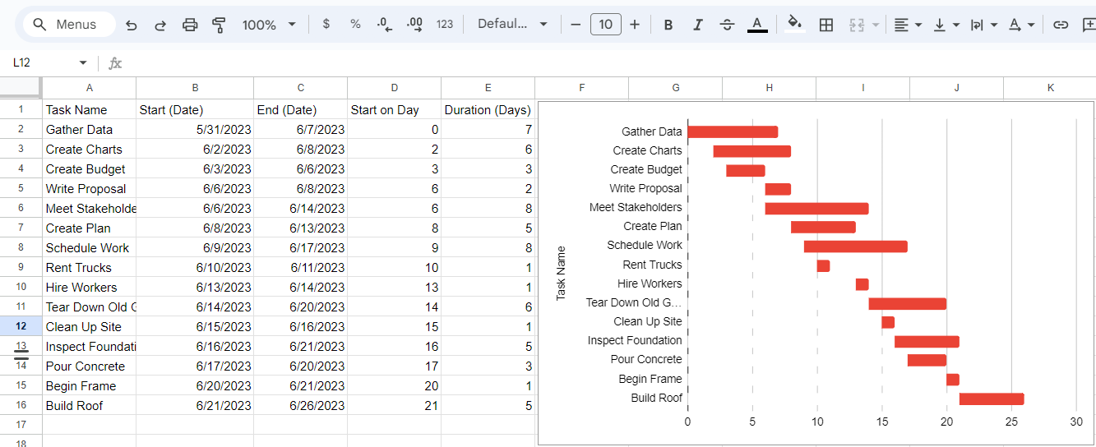Select the 'Create Budget' cell in column A
Screen dimensions: 1096x447
tap(90, 168)
